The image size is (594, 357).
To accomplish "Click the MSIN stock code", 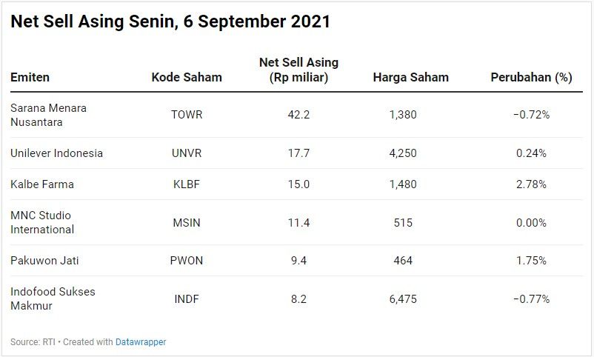I will (x=187, y=223).
